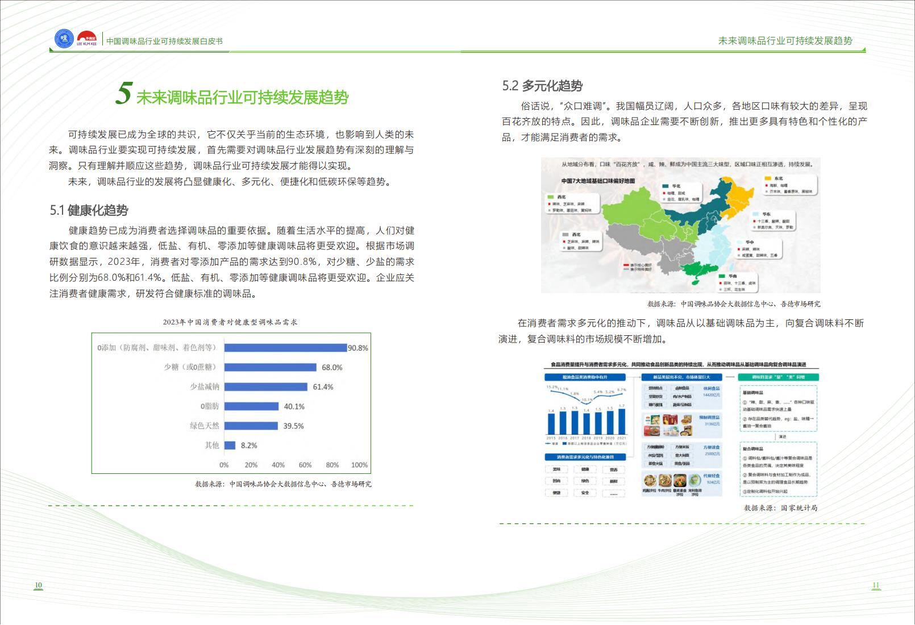Click page number 10 link
915x625 pixels.
[38, 585]
